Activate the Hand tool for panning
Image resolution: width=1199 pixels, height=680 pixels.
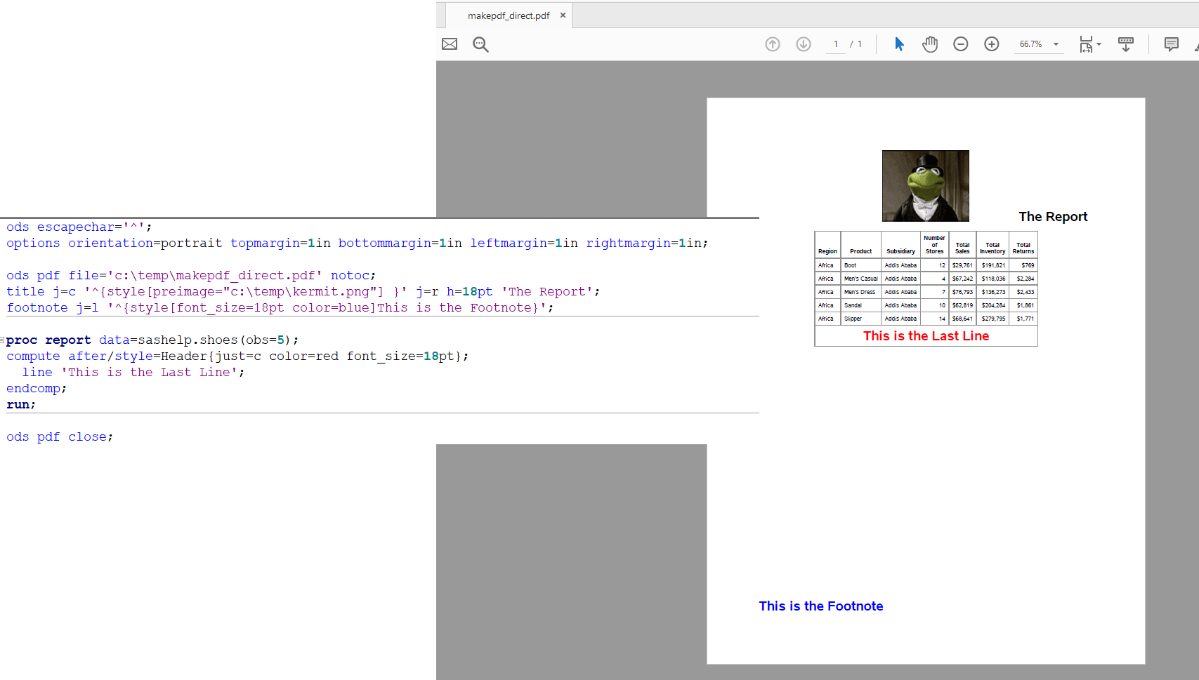click(930, 44)
